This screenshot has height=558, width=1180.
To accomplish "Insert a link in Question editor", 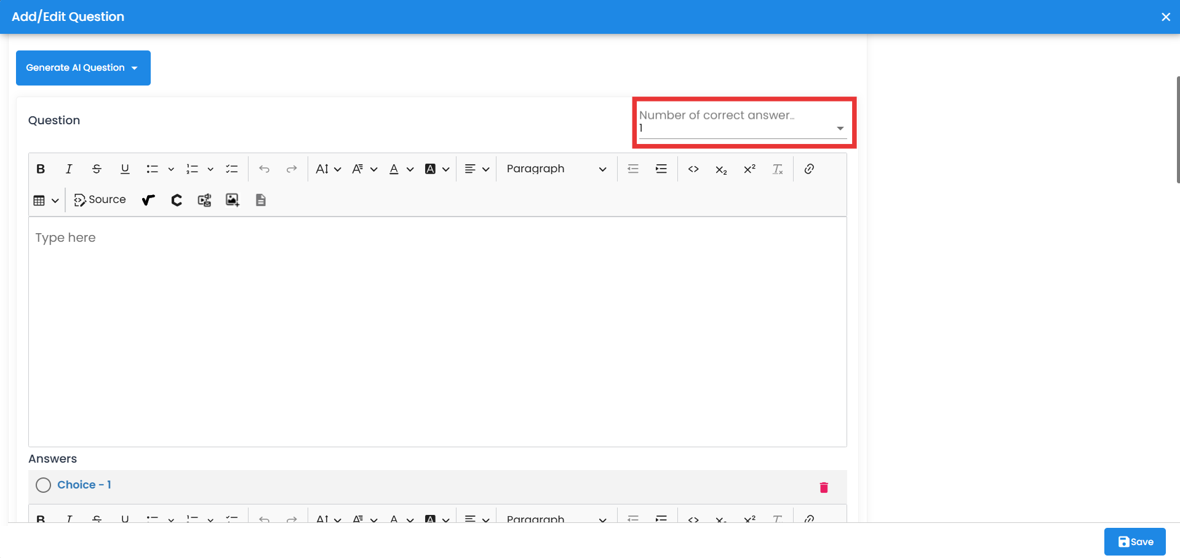I will (809, 169).
